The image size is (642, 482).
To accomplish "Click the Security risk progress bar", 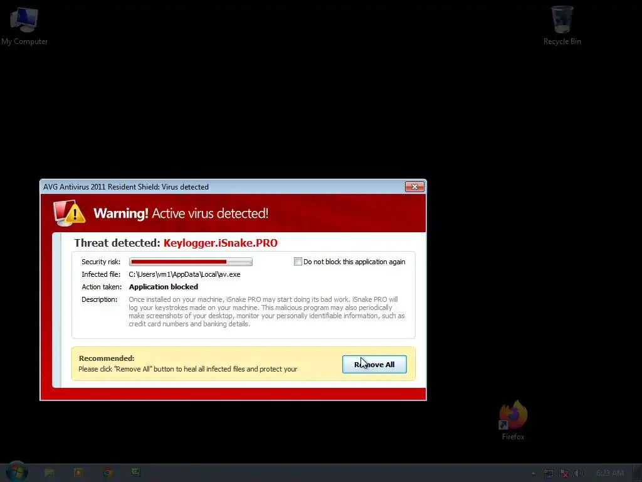I will 191,262.
